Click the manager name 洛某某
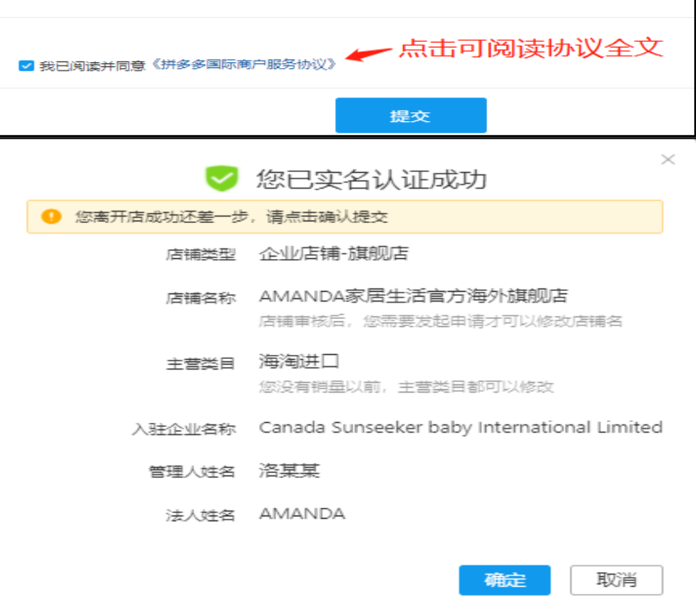 [289, 470]
